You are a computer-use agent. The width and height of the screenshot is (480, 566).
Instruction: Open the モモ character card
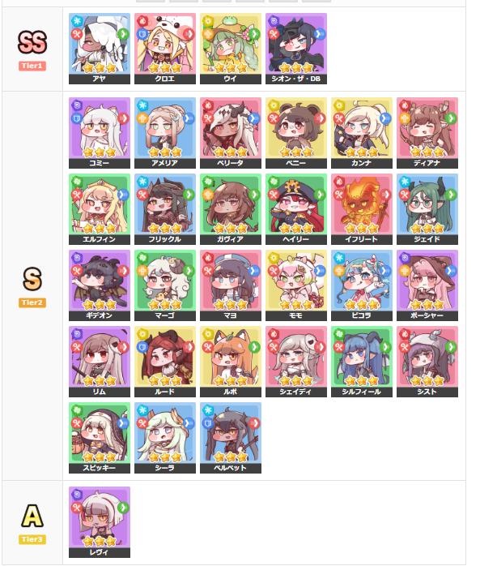296,285
